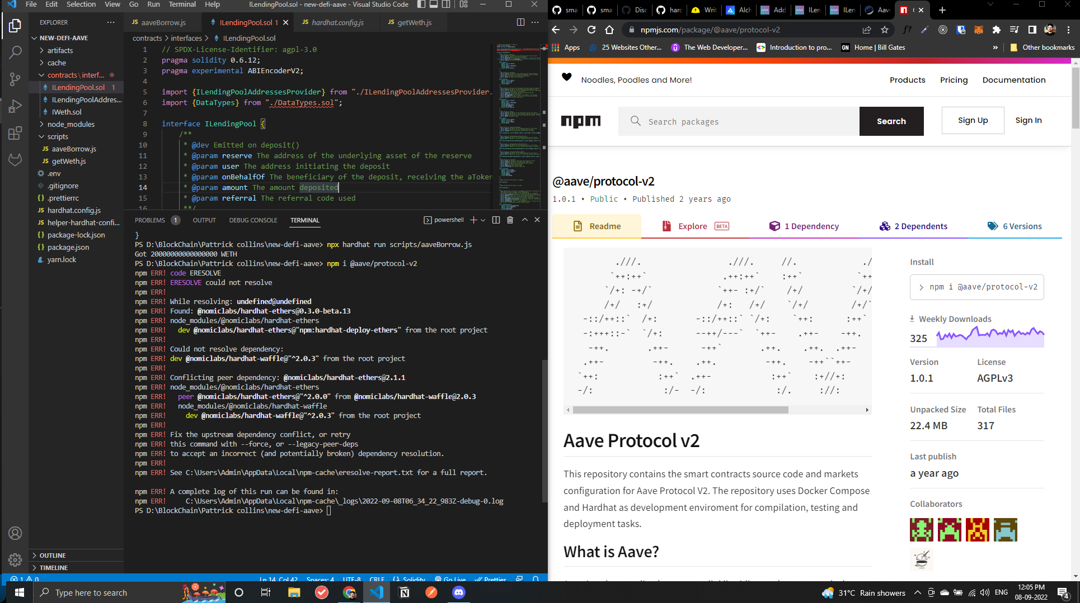Open the Selection menu in VS Code

point(81,4)
